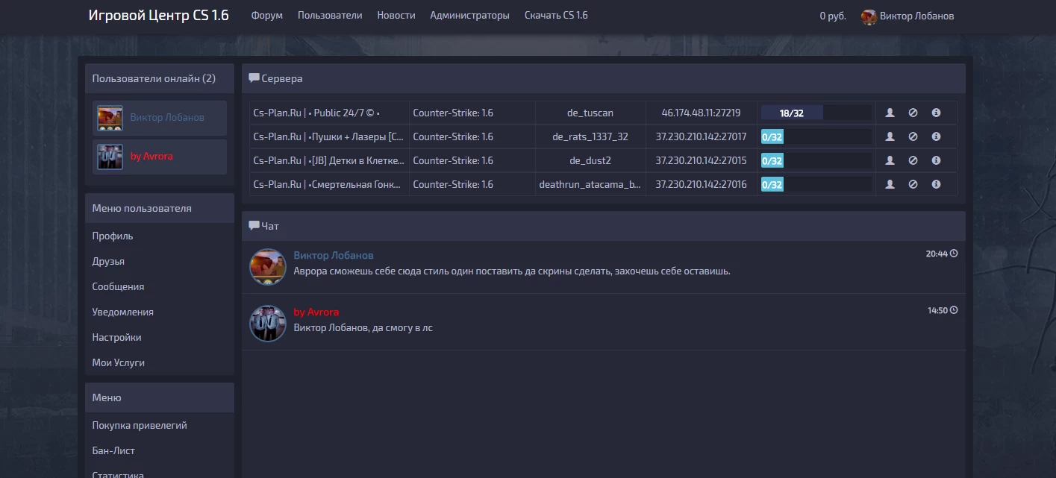Open Виктор Лобанов's avatar in online users

coord(110,118)
